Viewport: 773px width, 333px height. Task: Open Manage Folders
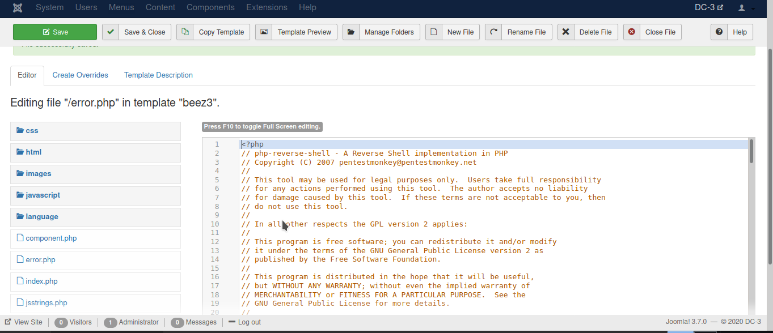tap(381, 32)
